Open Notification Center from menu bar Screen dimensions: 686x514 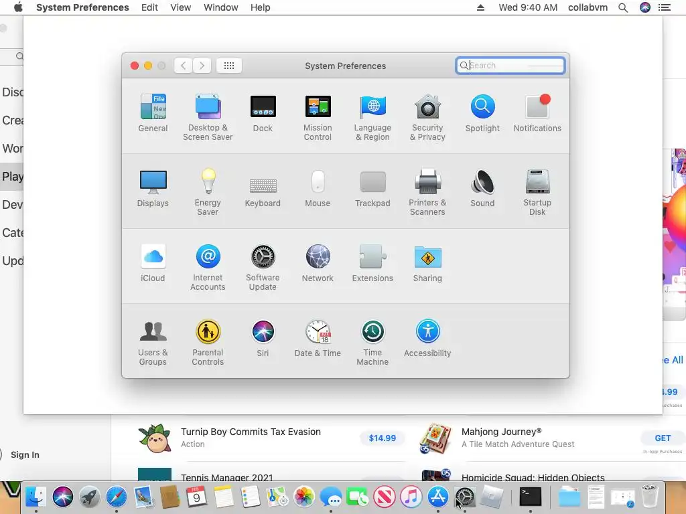pos(665,7)
